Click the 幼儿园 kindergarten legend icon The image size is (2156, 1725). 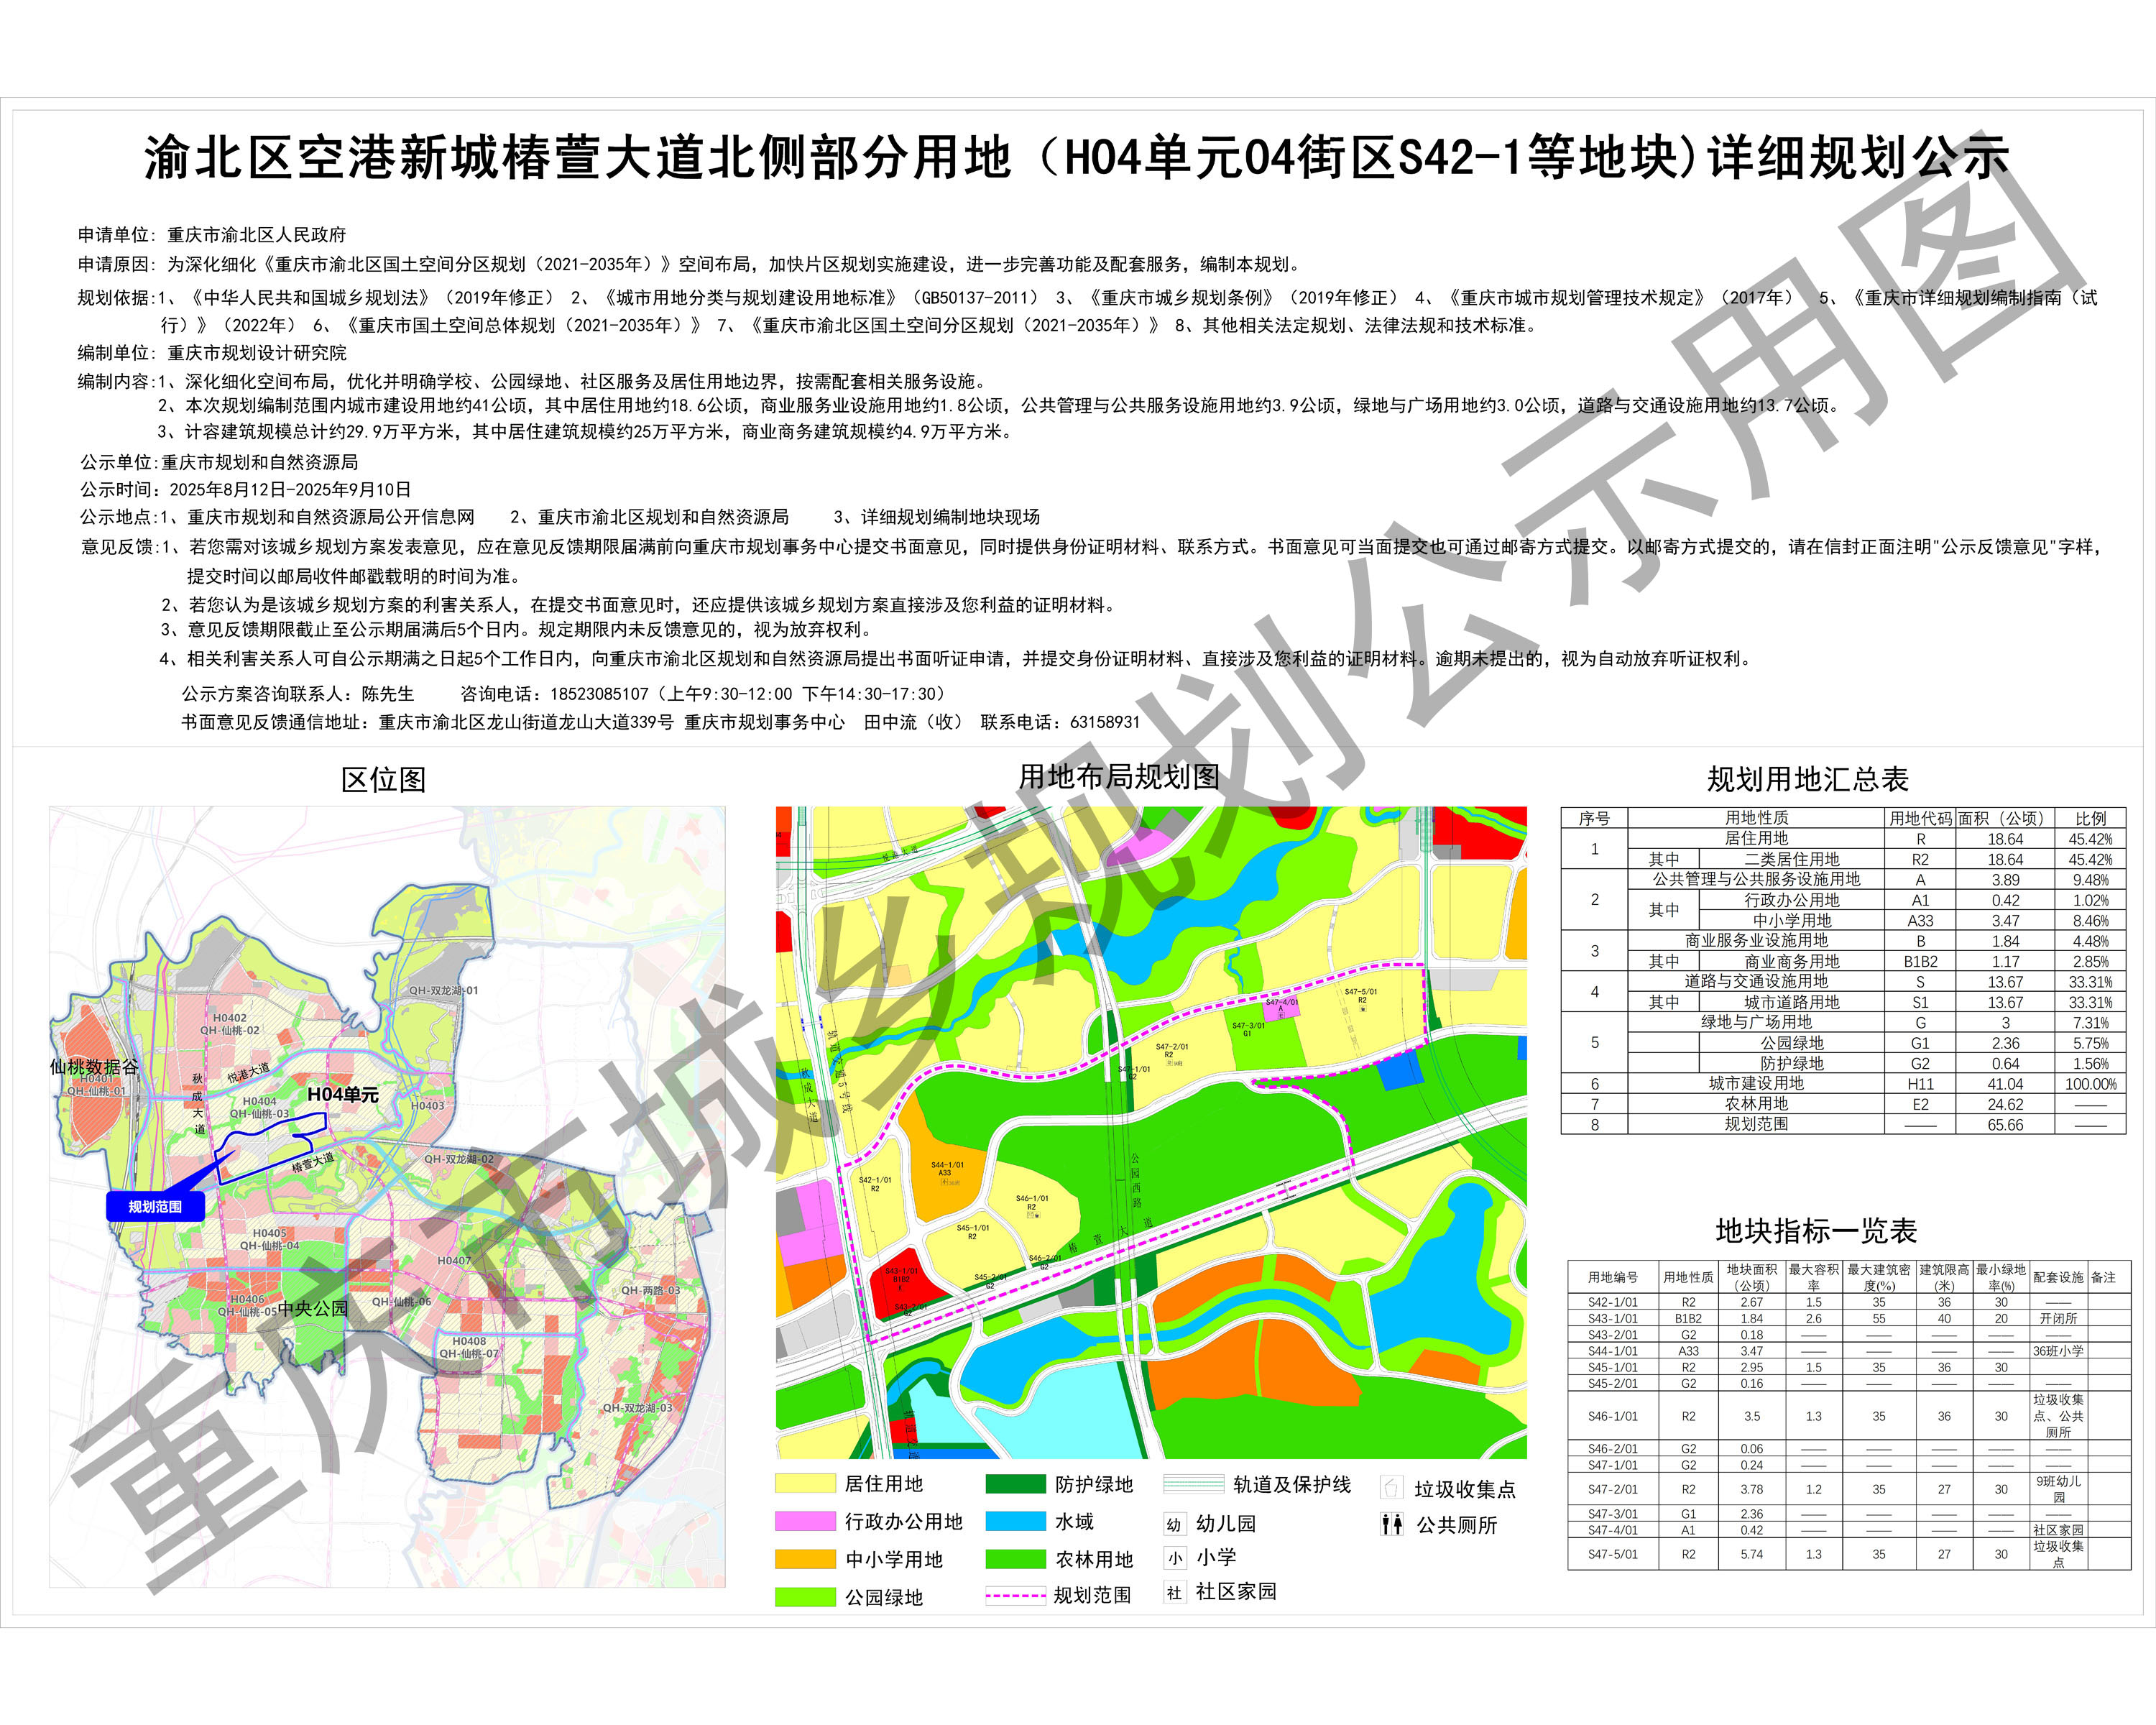[x=1174, y=1524]
